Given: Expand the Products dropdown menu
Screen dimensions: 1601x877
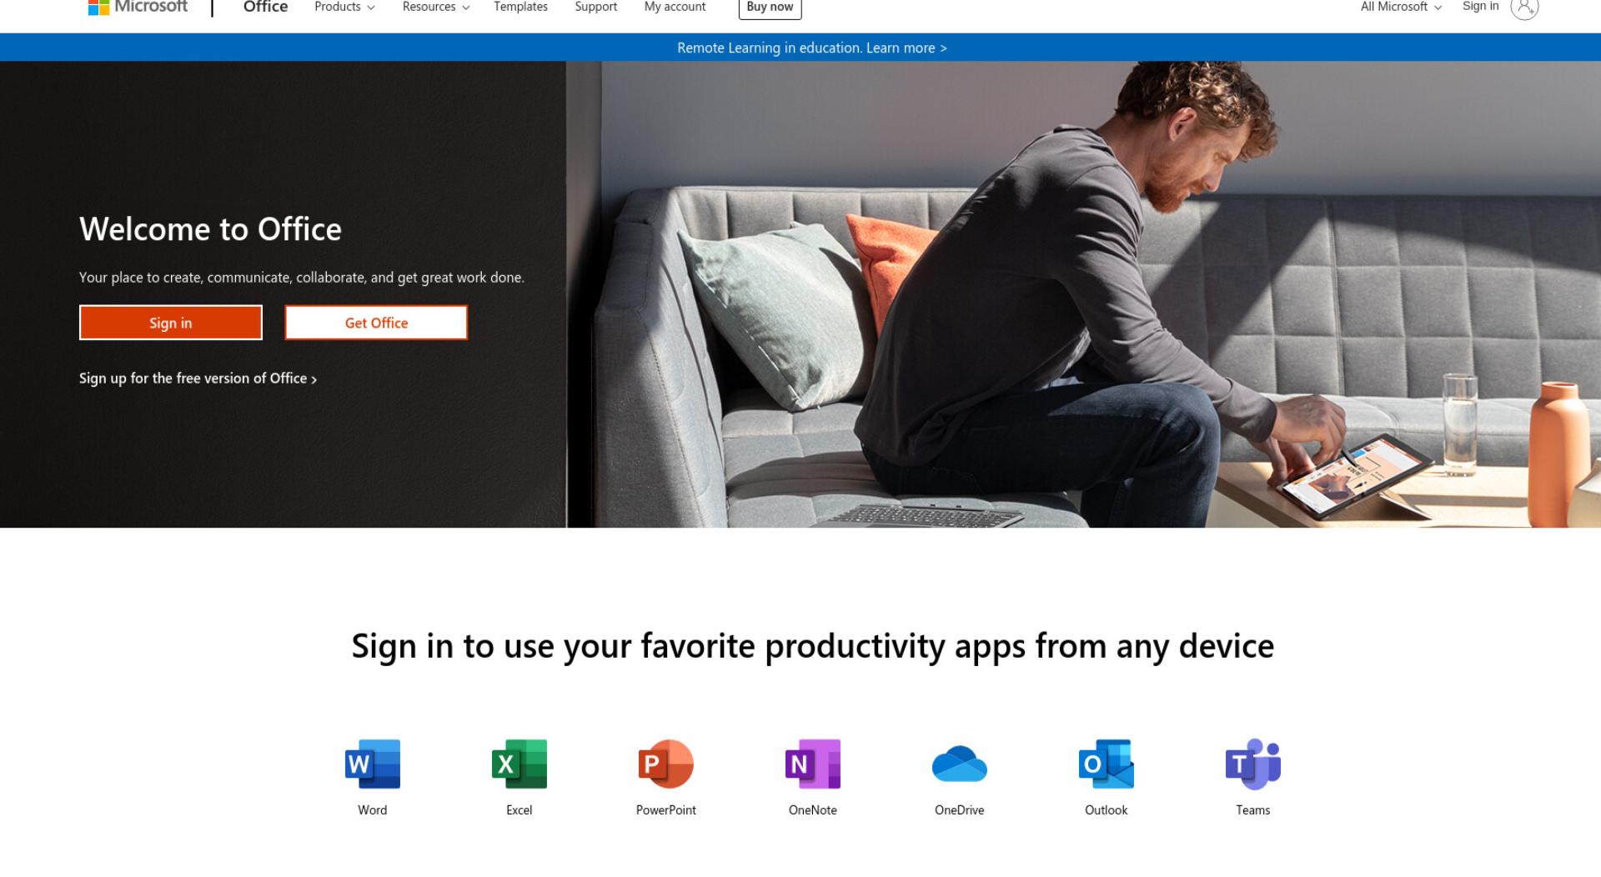Looking at the screenshot, I should coord(344,7).
